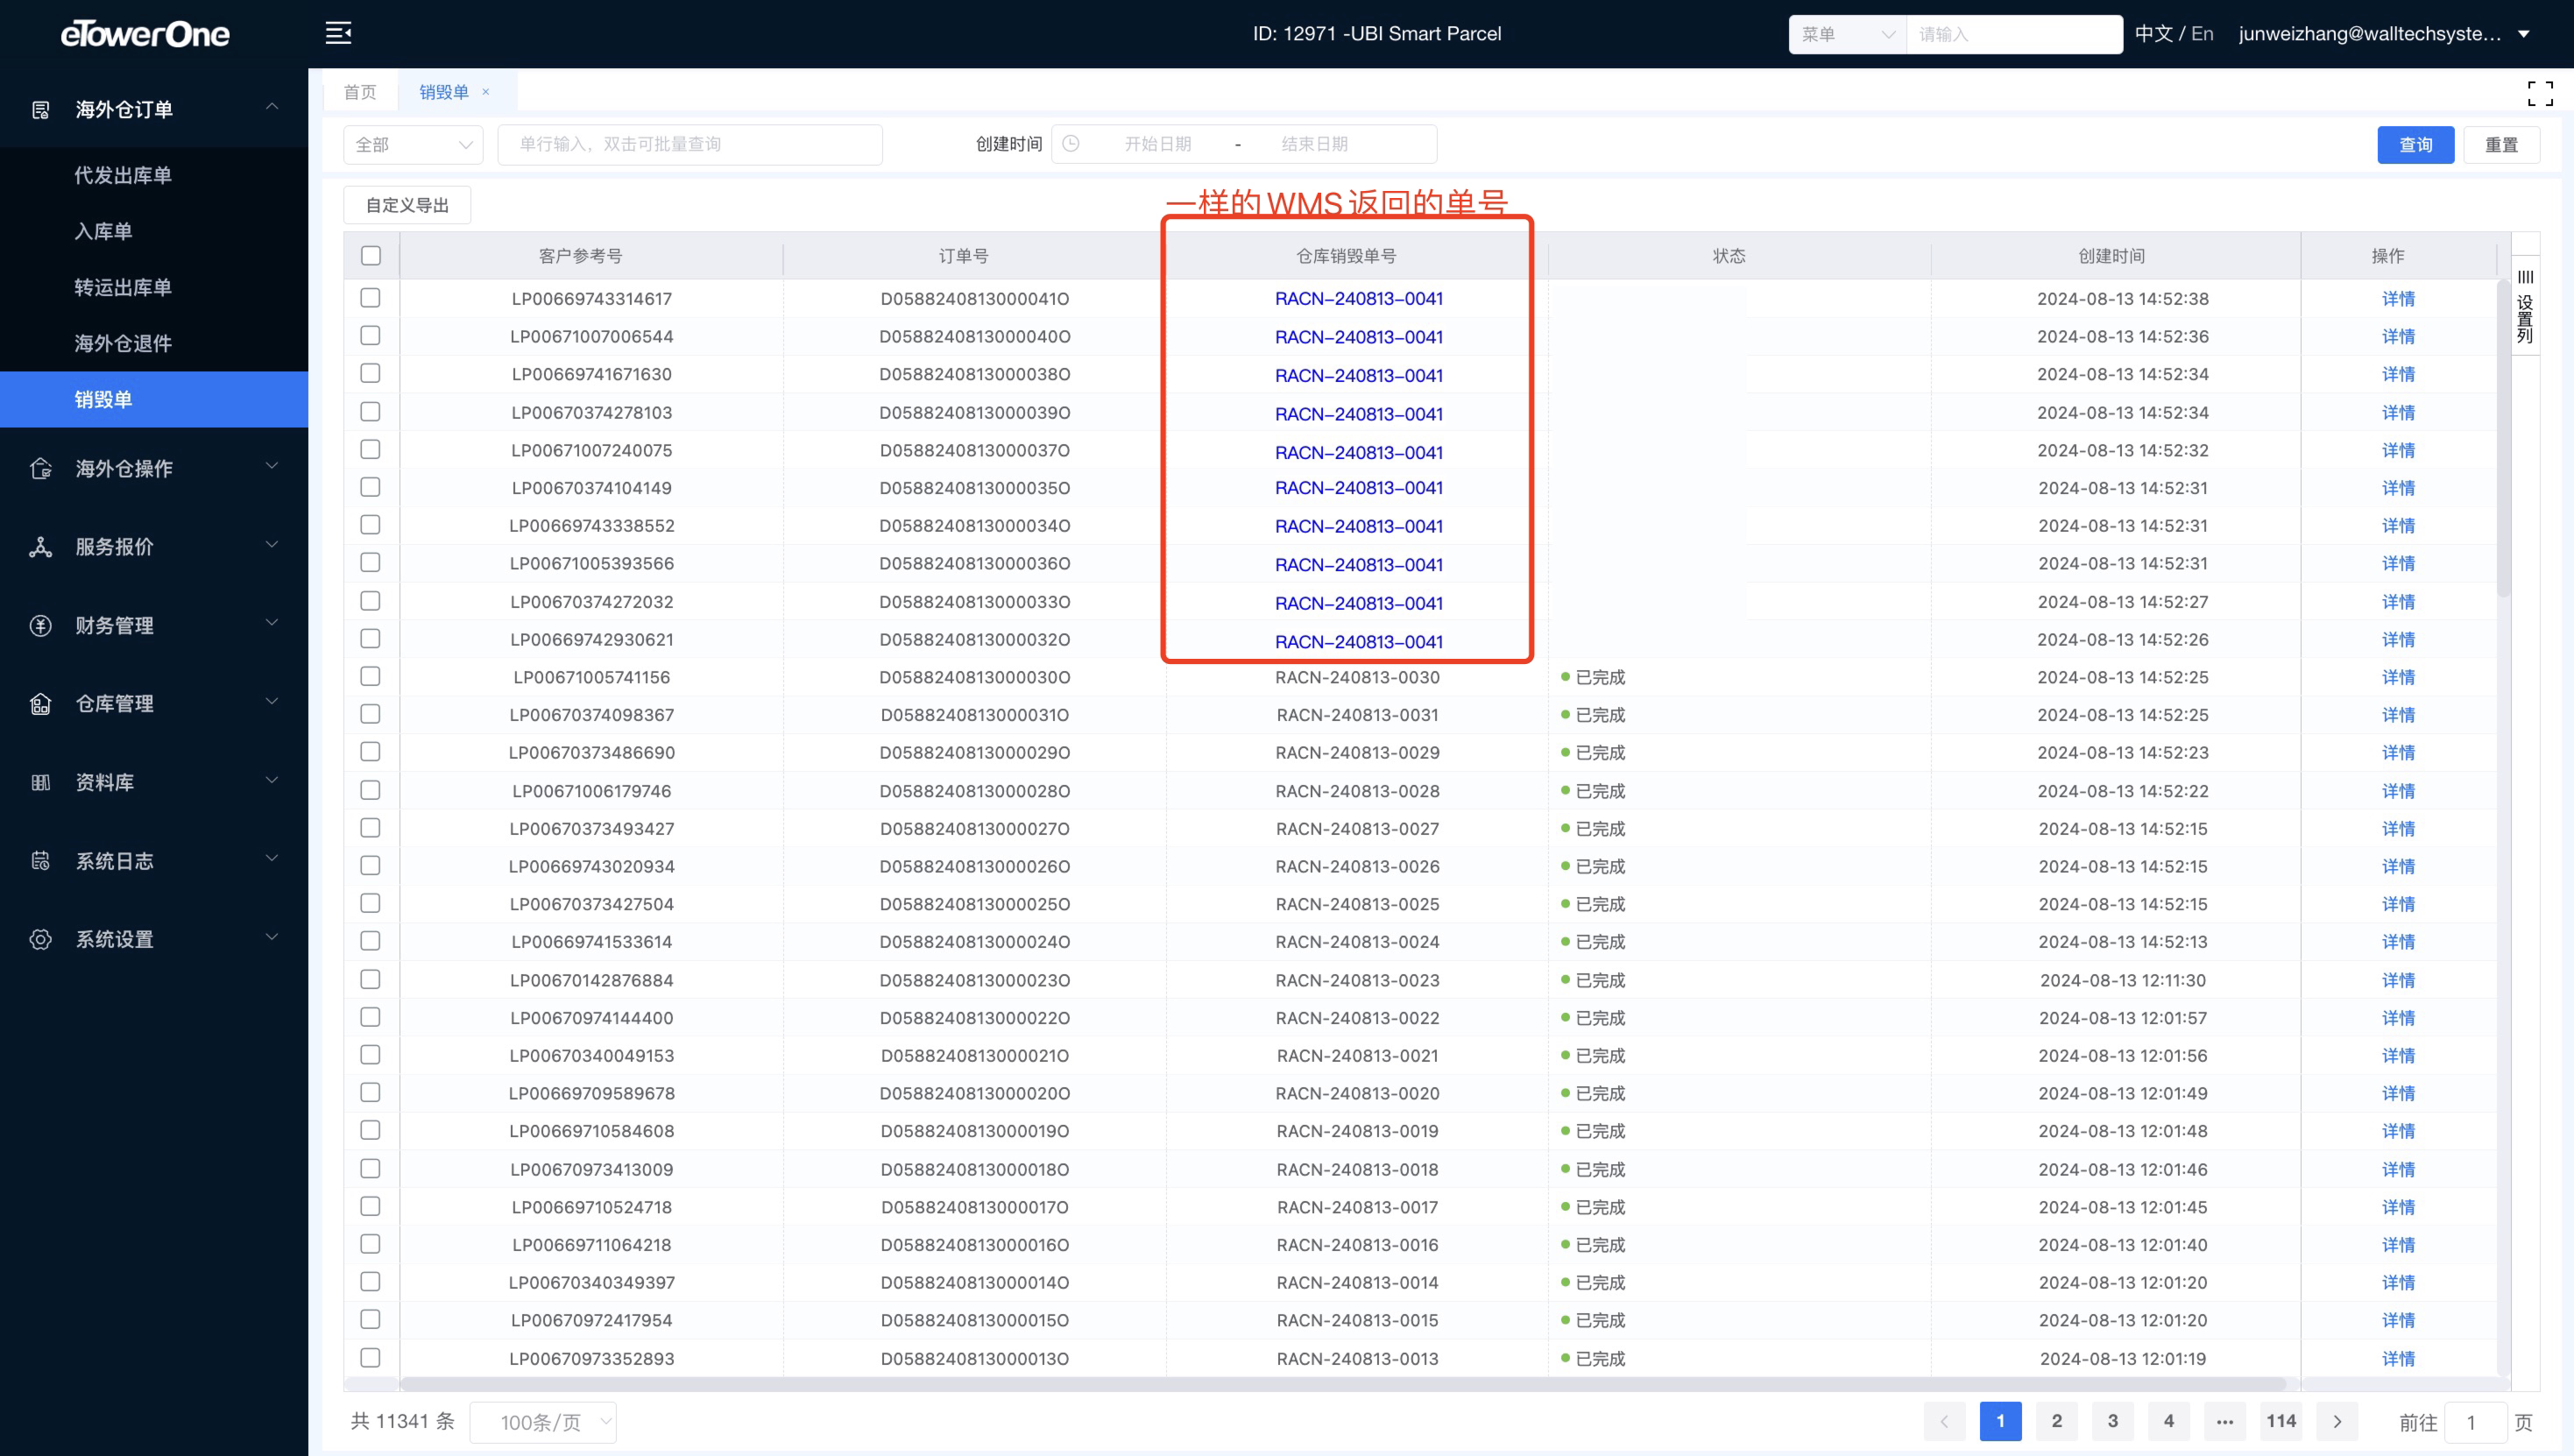Screen dimensions: 2574x1456
Task: Go to page 2
Action: click(2057, 1421)
